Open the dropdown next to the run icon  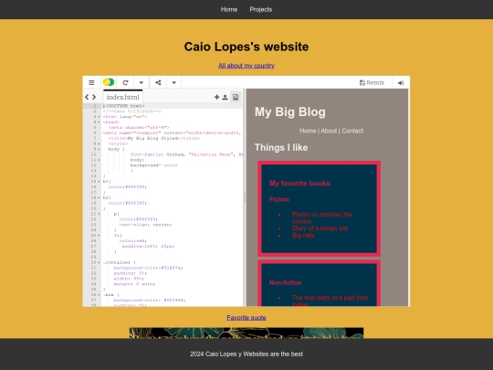(142, 83)
